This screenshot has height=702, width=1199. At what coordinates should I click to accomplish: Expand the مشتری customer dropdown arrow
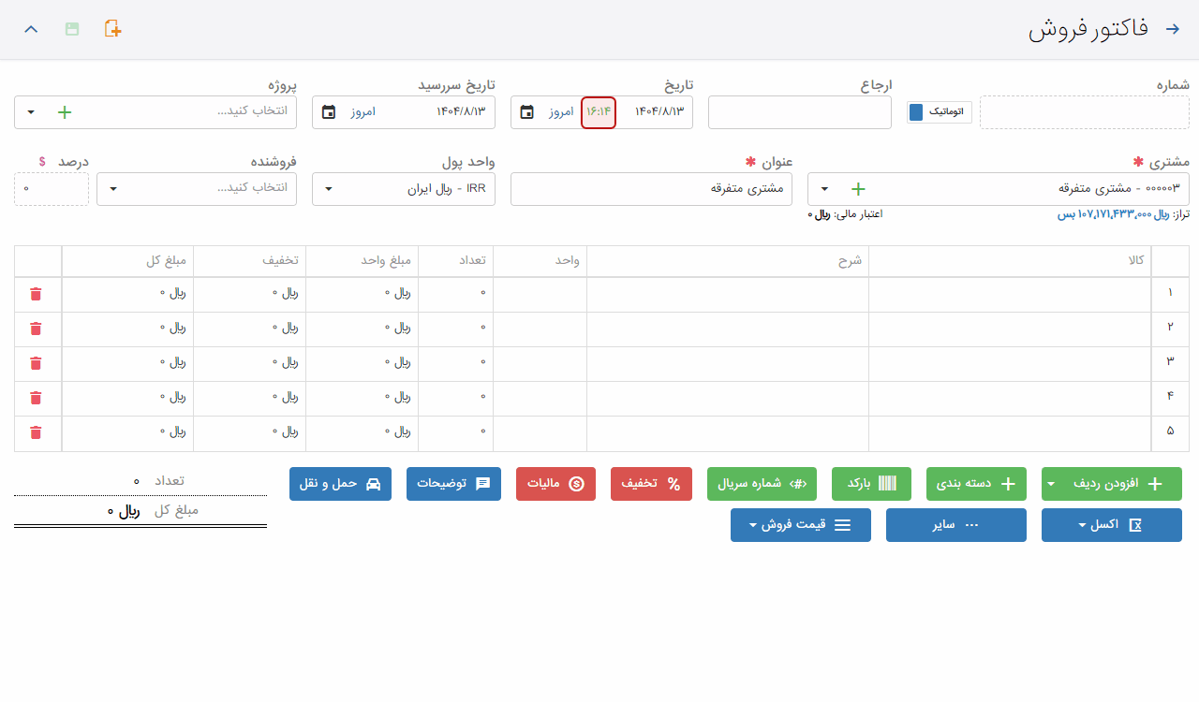click(824, 189)
